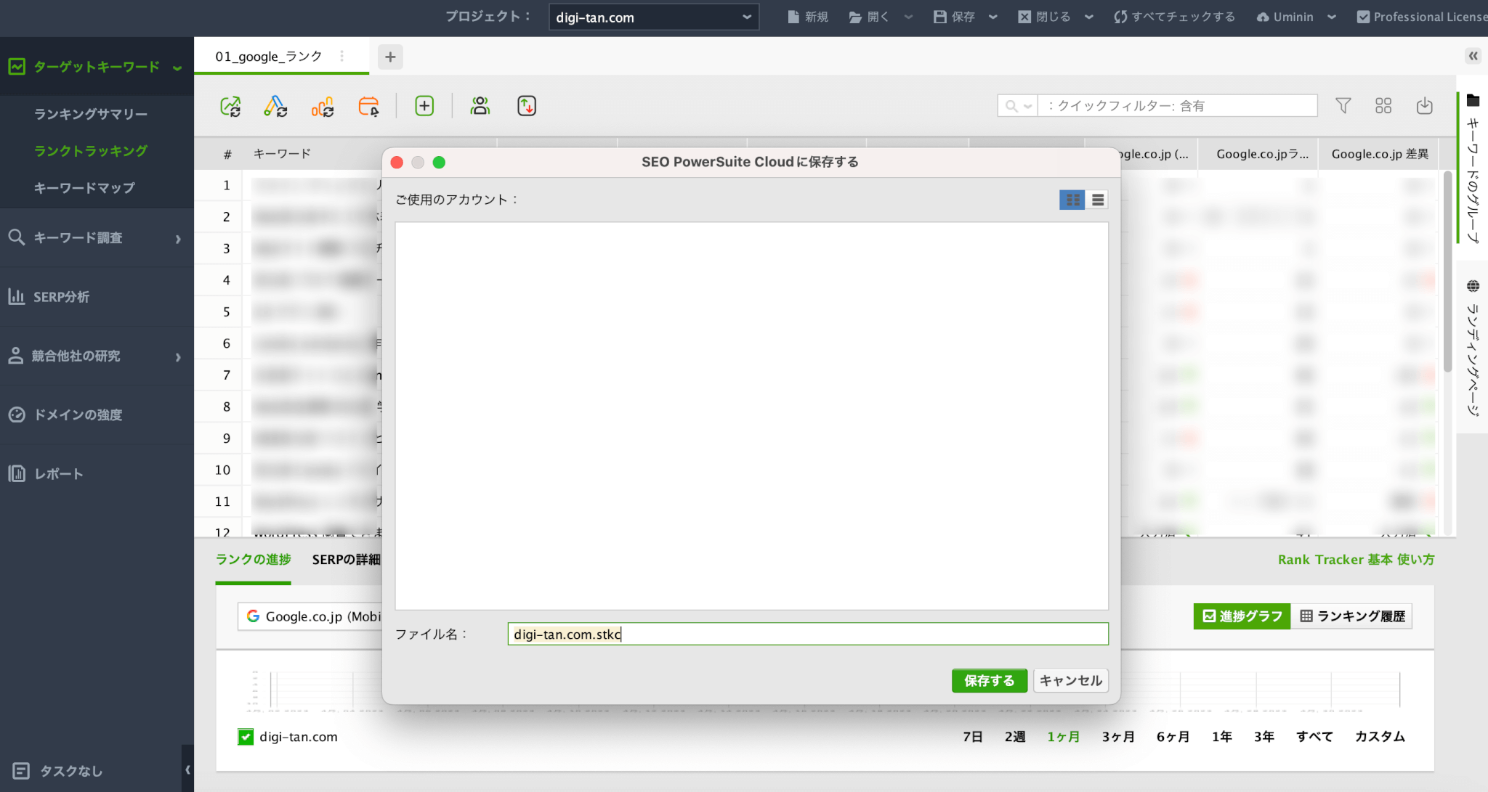
Task: Open Google.co.jp (Mobile) search engine dropdown
Action: [x=310, y=616]
